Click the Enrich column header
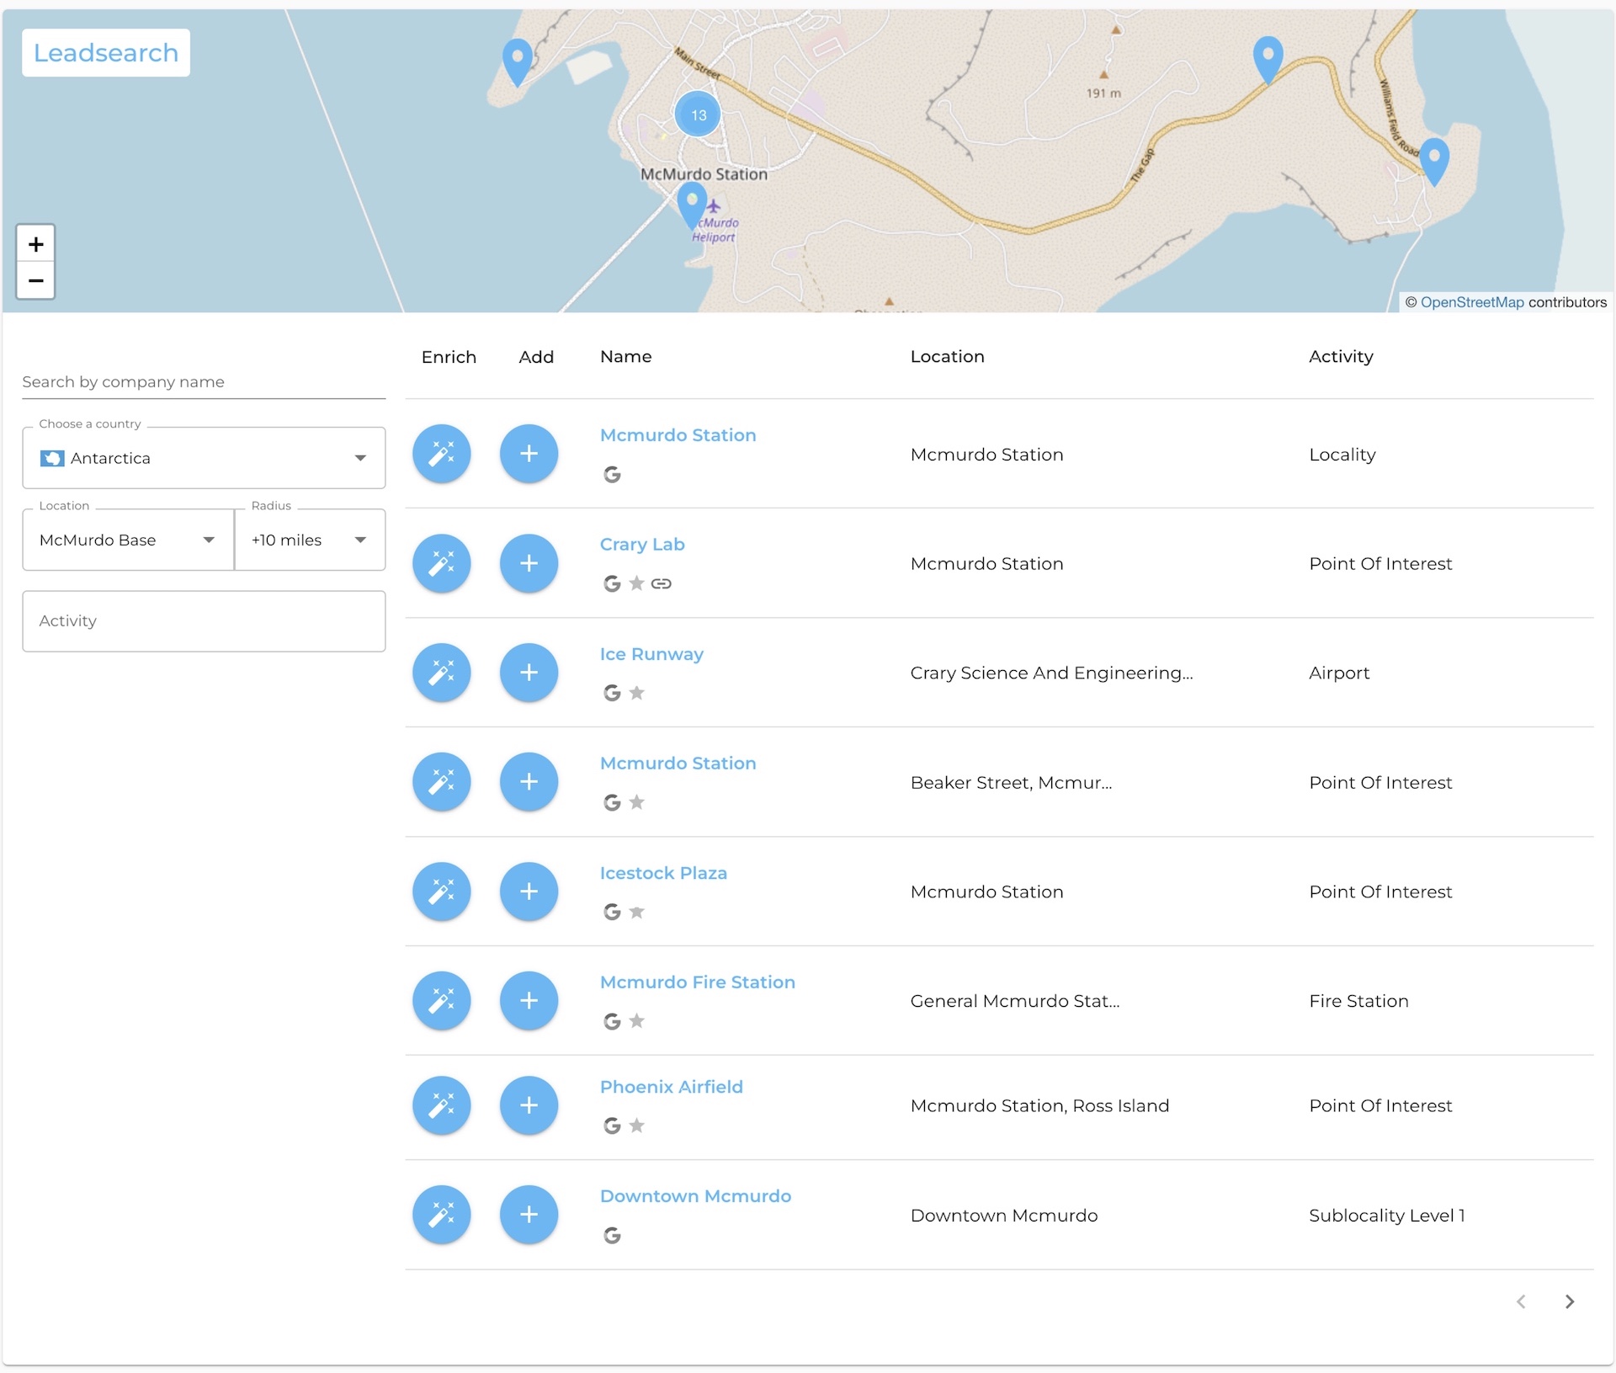Screen dimensions: 1616x1373 coord(449,357)
